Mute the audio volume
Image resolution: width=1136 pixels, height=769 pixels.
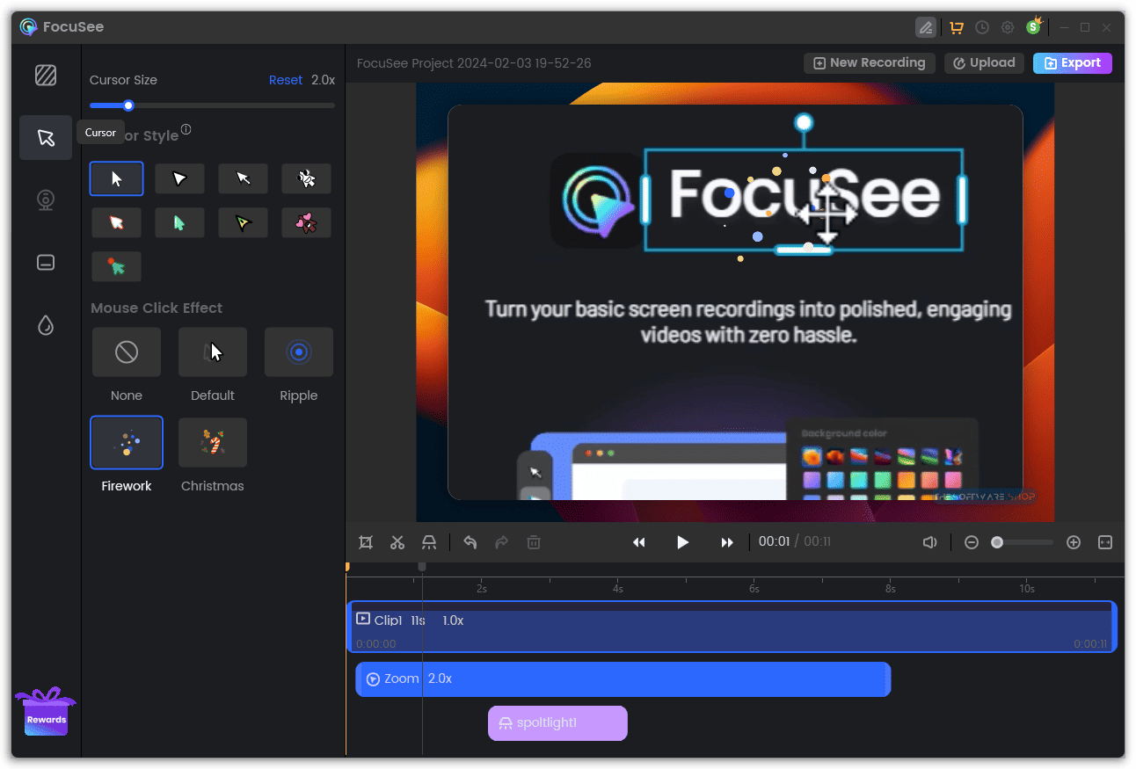pos(929,542)
